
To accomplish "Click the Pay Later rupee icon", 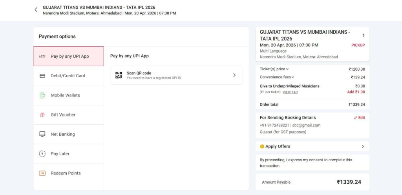I will tap(42, 154).
